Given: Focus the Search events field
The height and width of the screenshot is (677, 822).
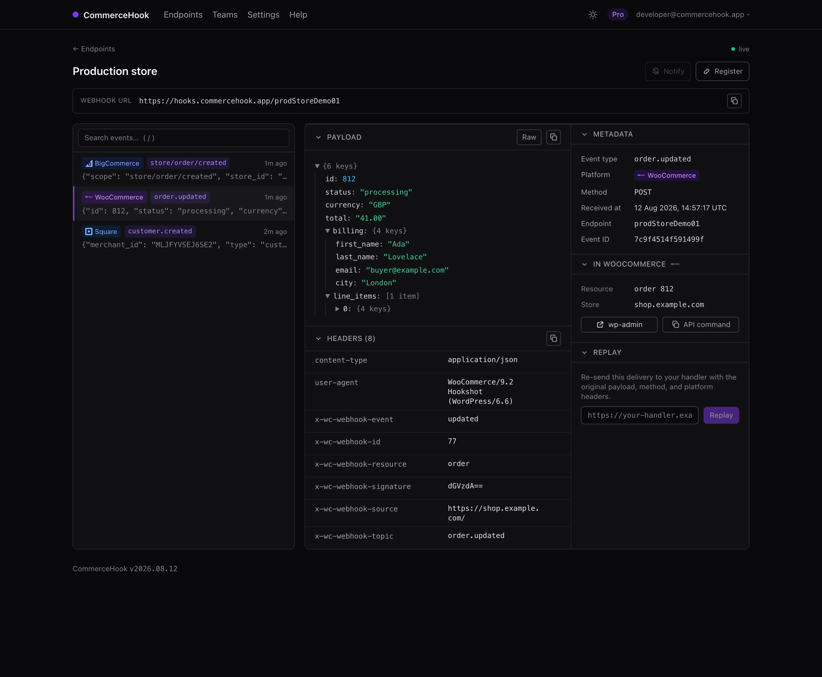Looking at the screenshot, I should click(184, 138).
